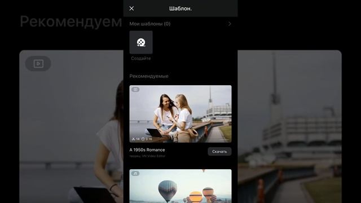The image size is (361, 203).
Task: Tap the film reel create-template icon
Action: coord(141,42)
